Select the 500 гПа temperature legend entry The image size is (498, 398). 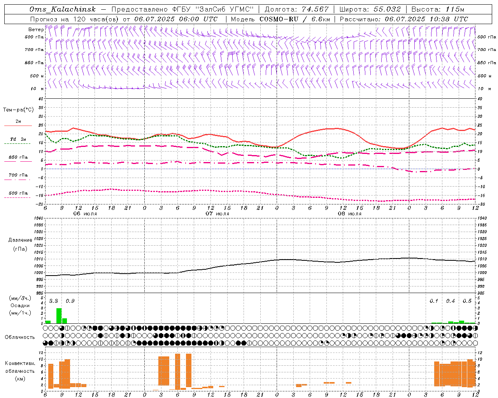pos(18,193)
